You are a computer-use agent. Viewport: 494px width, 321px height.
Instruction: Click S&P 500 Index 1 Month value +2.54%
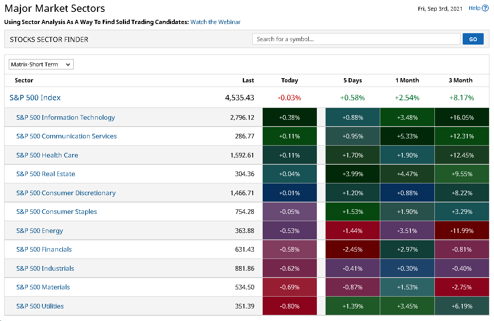[x=407, y=98]
